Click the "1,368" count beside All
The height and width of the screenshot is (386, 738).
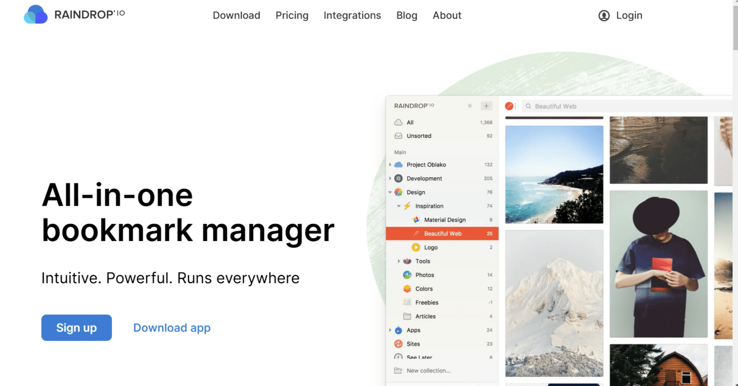[486, 123]
